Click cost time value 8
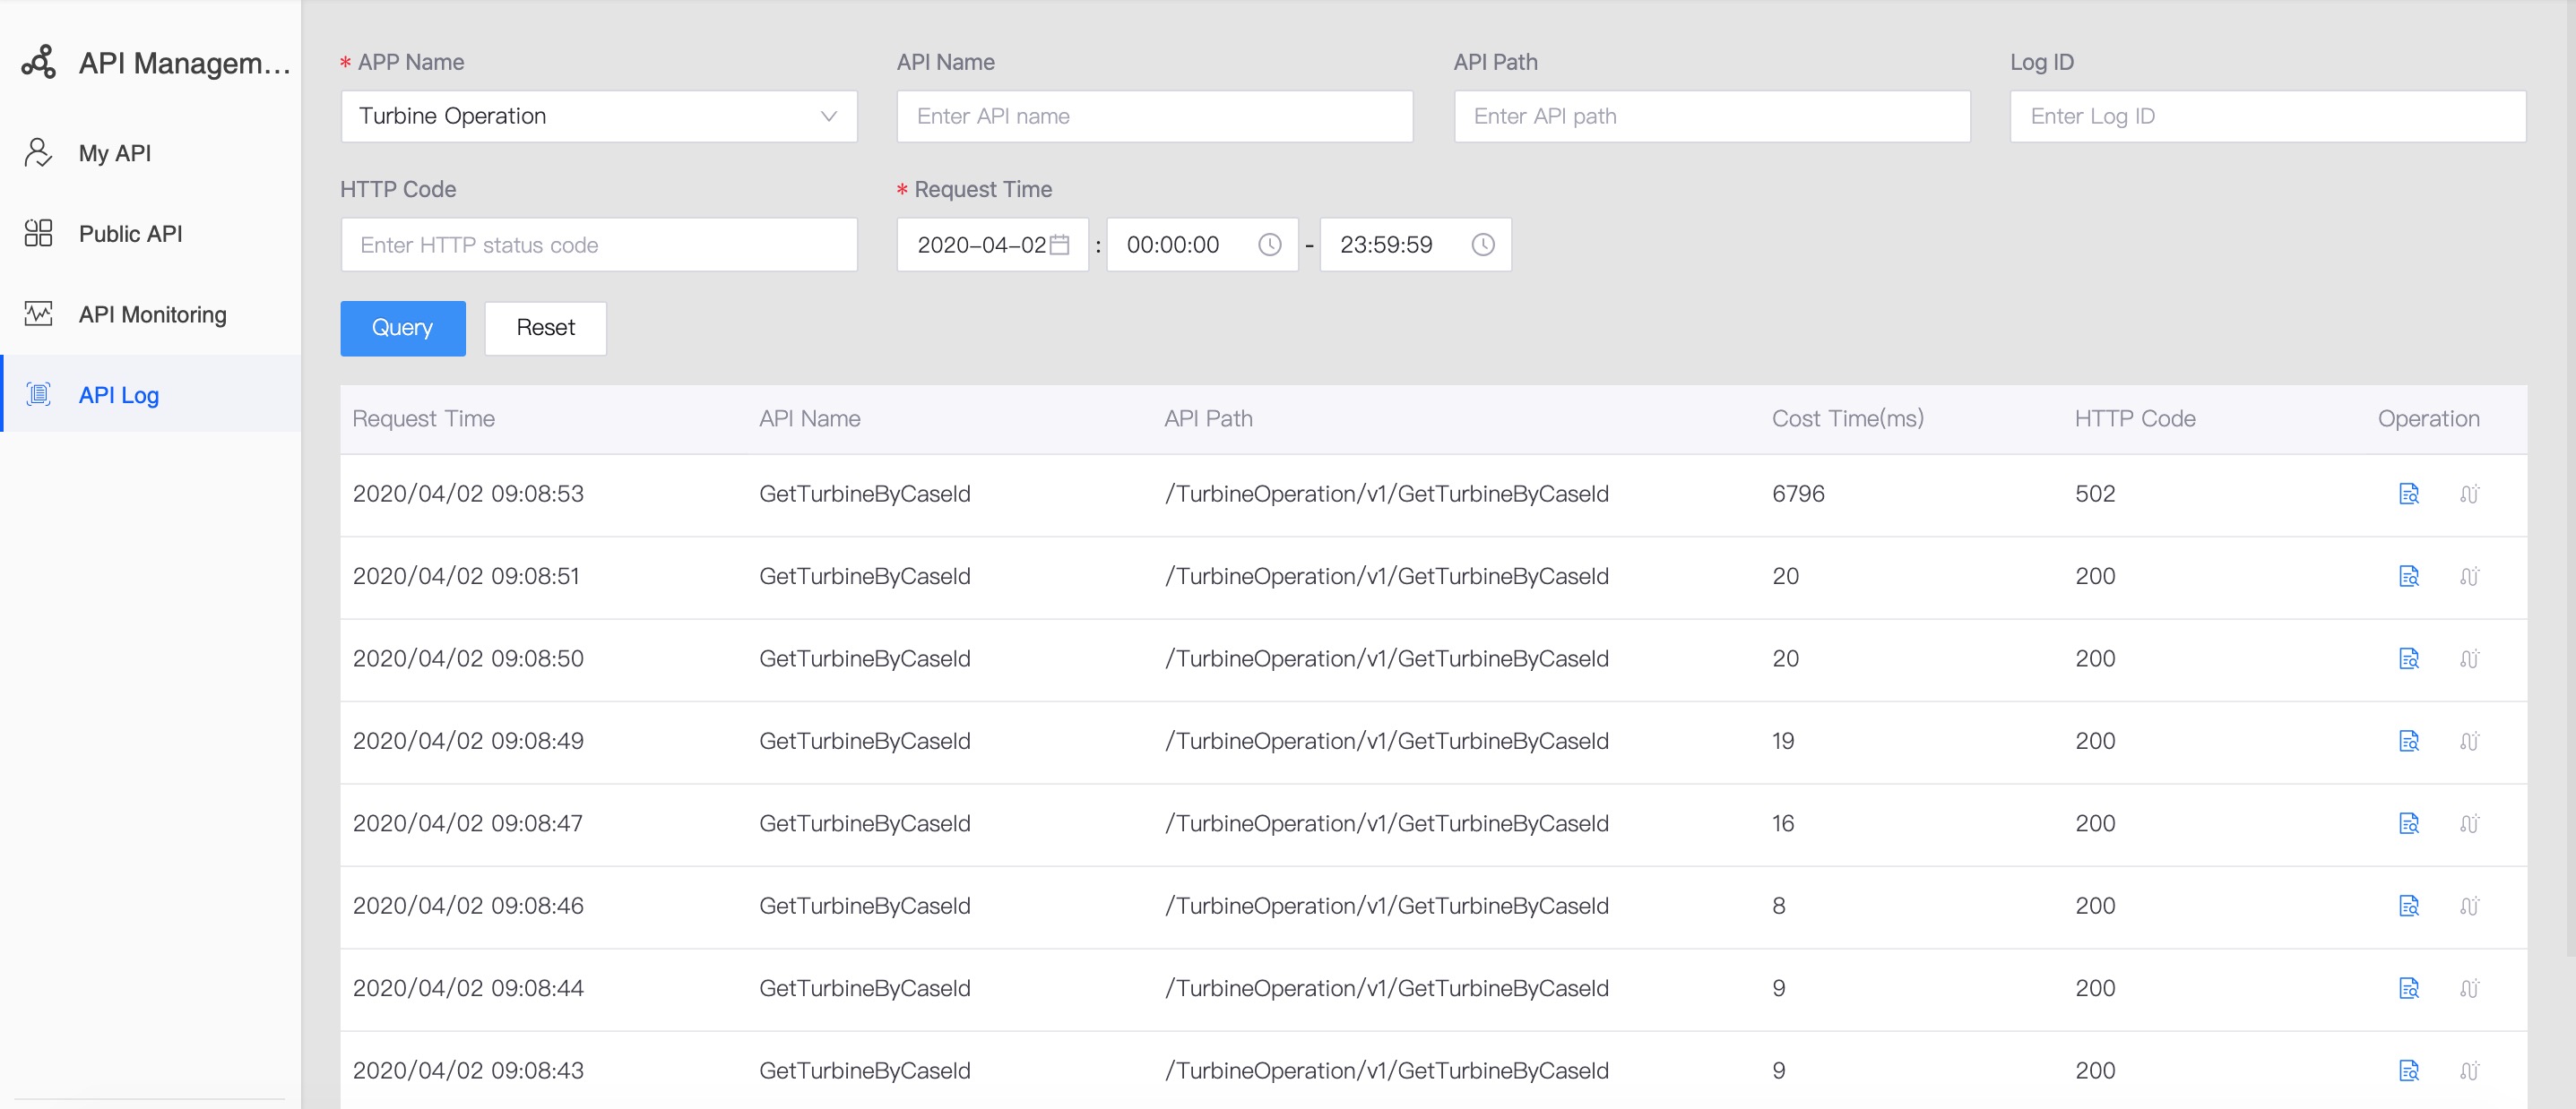The image size is (2576, 1109). tap(1778, 907)
